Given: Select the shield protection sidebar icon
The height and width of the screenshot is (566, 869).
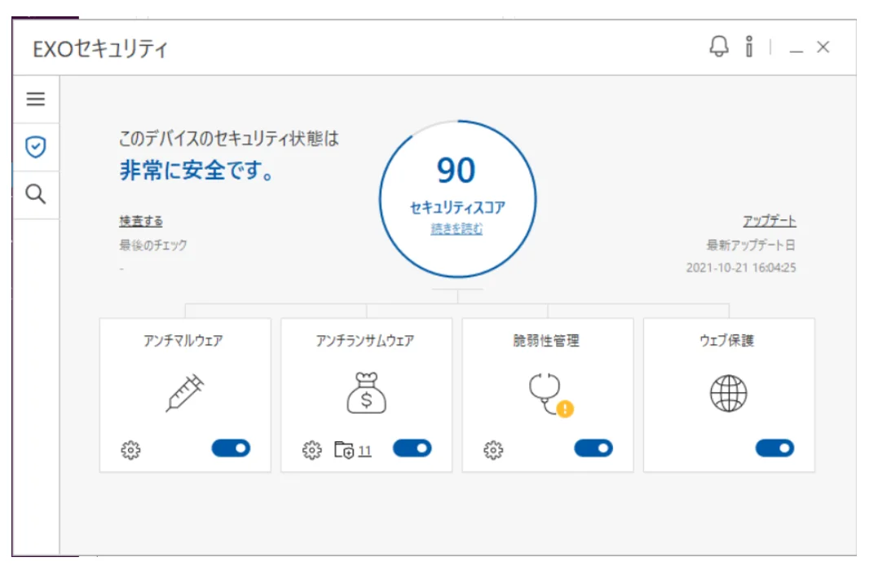Looking at the screenshot, I should coord(36,147).
